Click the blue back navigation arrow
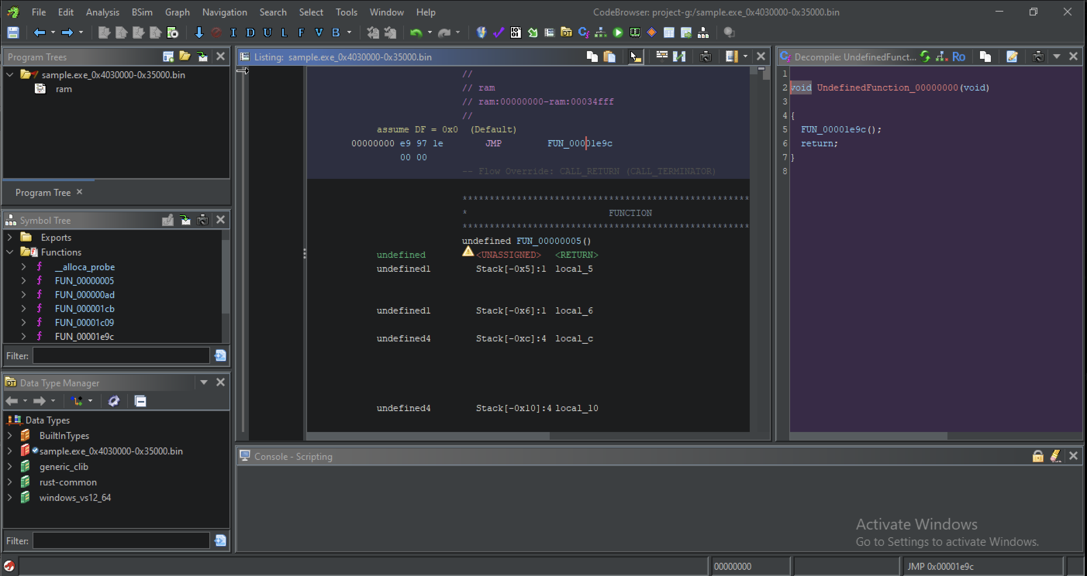The width and height of the screenshot is (1087, 576). point(40,33)
